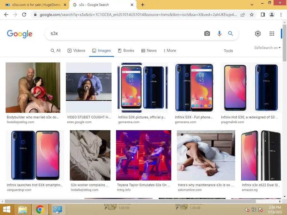287x215 pixels.
Task: Close the HugeDomains tab
Action: tap(65, 5)
